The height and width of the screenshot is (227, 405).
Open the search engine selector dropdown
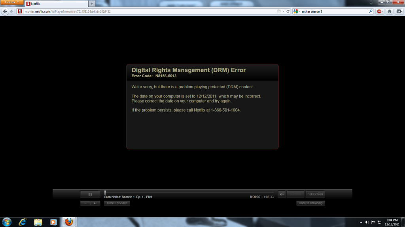click(297, 11)
